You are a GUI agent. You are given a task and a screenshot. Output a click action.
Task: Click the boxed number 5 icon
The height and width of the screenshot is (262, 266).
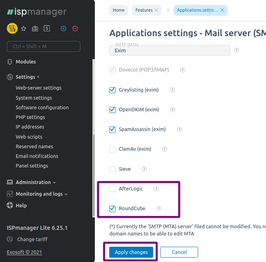(x=47, y=29)
